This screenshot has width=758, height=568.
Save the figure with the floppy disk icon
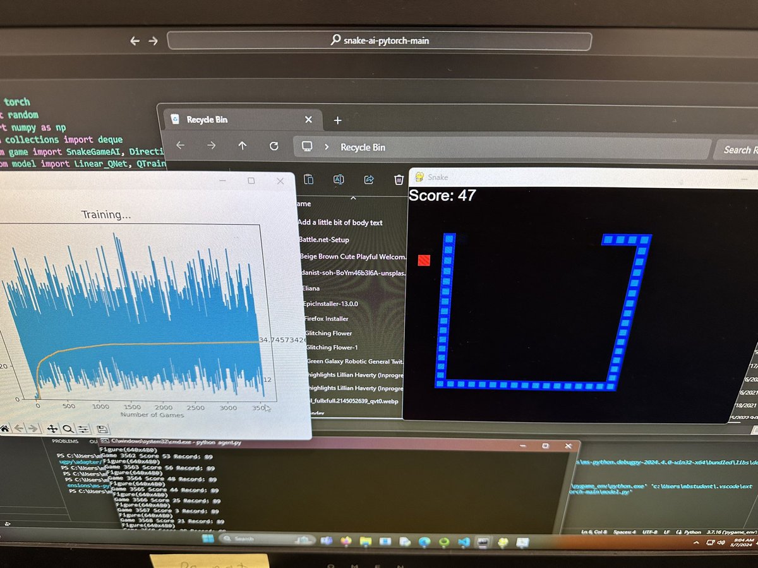(x=101, y=429)
